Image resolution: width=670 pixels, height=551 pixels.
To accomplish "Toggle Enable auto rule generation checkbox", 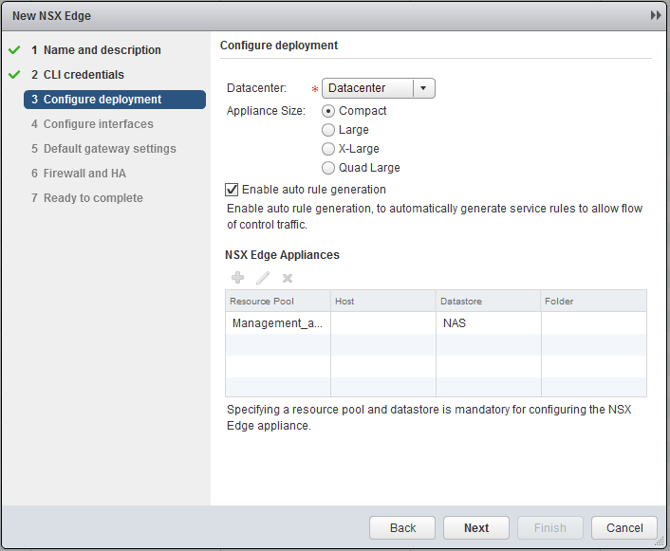I will point(232,190).
